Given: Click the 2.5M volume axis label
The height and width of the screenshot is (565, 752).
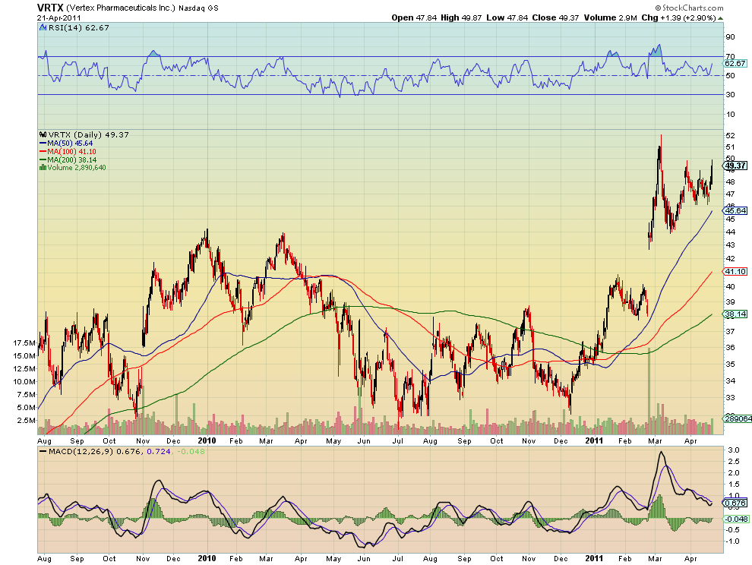Looking at the screenshot, I should point(27,420).
